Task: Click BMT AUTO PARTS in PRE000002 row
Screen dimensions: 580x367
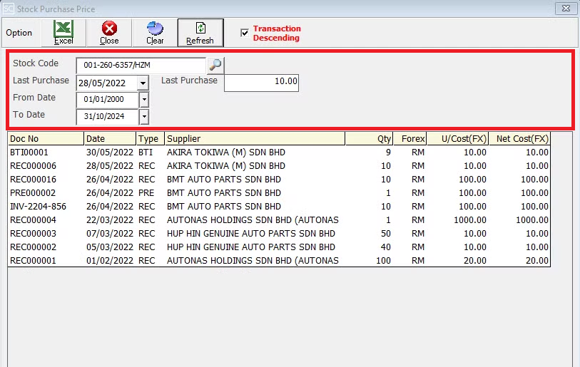Action: click(x=224, y=193)
